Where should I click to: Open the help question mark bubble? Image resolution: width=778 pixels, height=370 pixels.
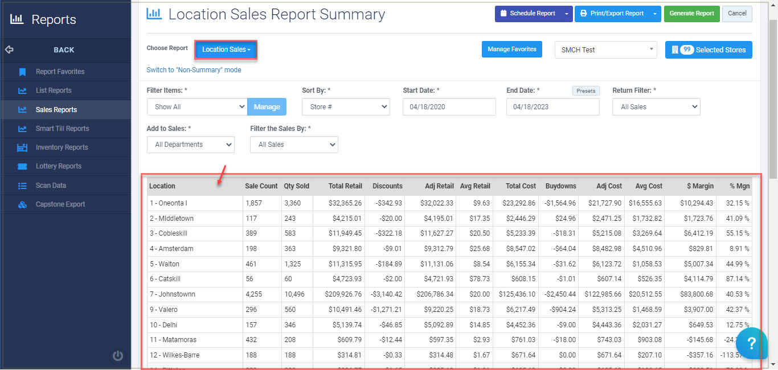coord(751,343)
